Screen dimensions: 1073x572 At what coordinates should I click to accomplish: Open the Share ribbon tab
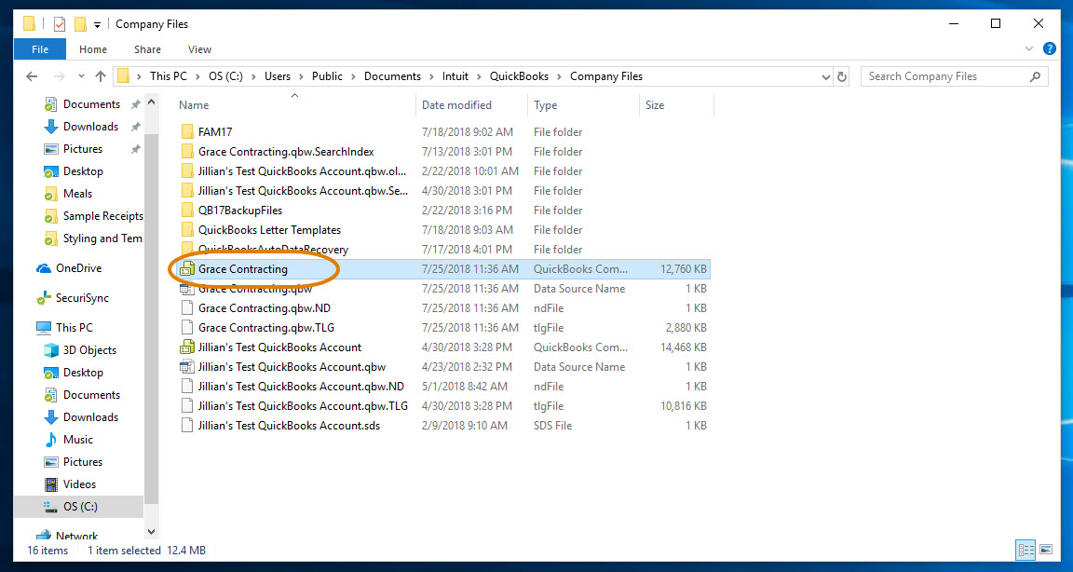[x=147, y=49]
